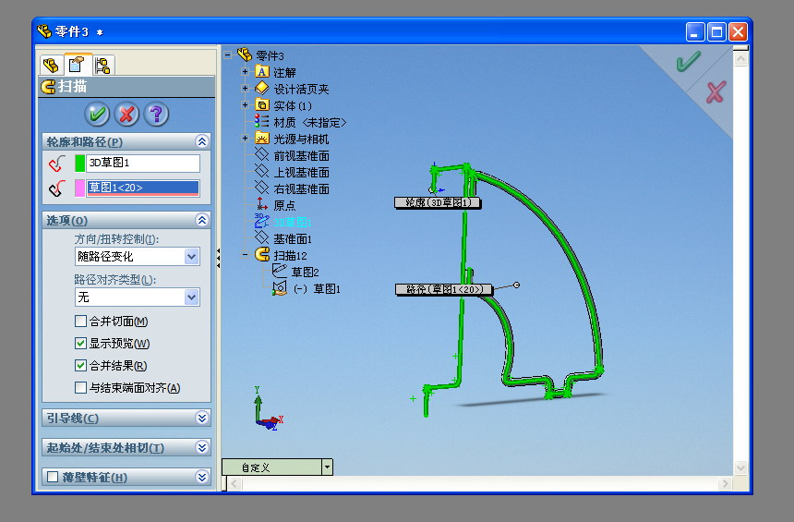Select the 上视基准面 plane icon
The height and width of the screenshot is (522, 794).
pos(262,171)
